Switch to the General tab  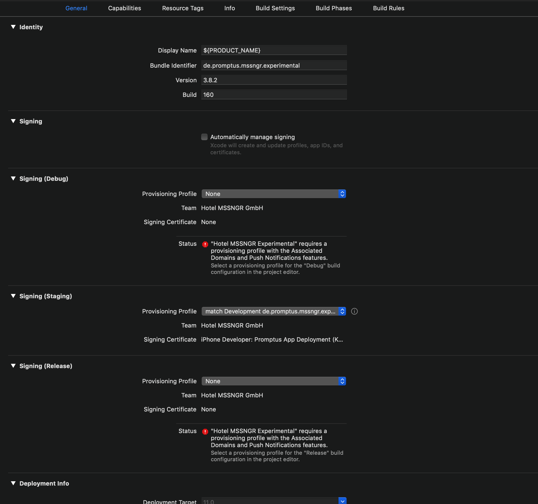(x=76, y=8)
